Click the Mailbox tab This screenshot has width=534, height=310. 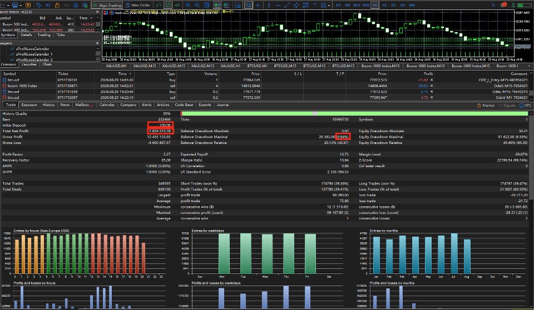point(83,105)
